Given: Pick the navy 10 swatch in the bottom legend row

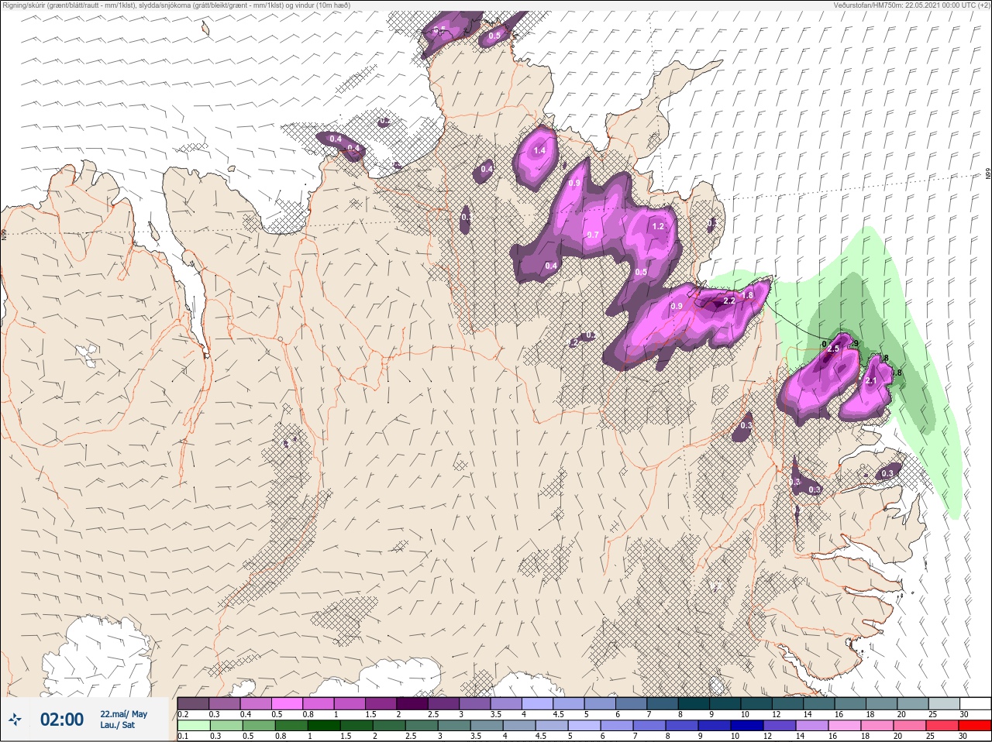Looking at the screenshot, I should (747, 726).
